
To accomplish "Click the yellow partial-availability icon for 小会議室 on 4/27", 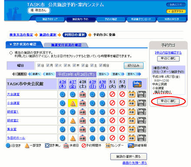I will click(72, 103).
